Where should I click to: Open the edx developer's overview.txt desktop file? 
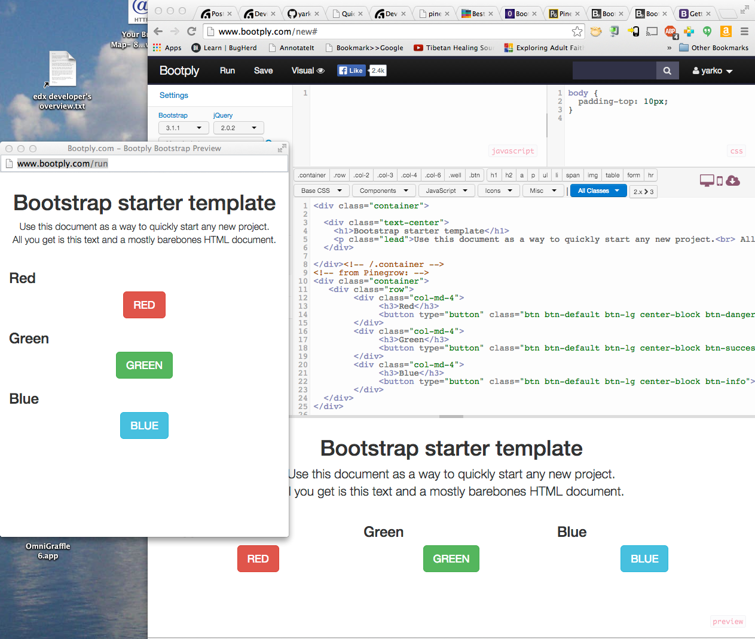point(62,81)
